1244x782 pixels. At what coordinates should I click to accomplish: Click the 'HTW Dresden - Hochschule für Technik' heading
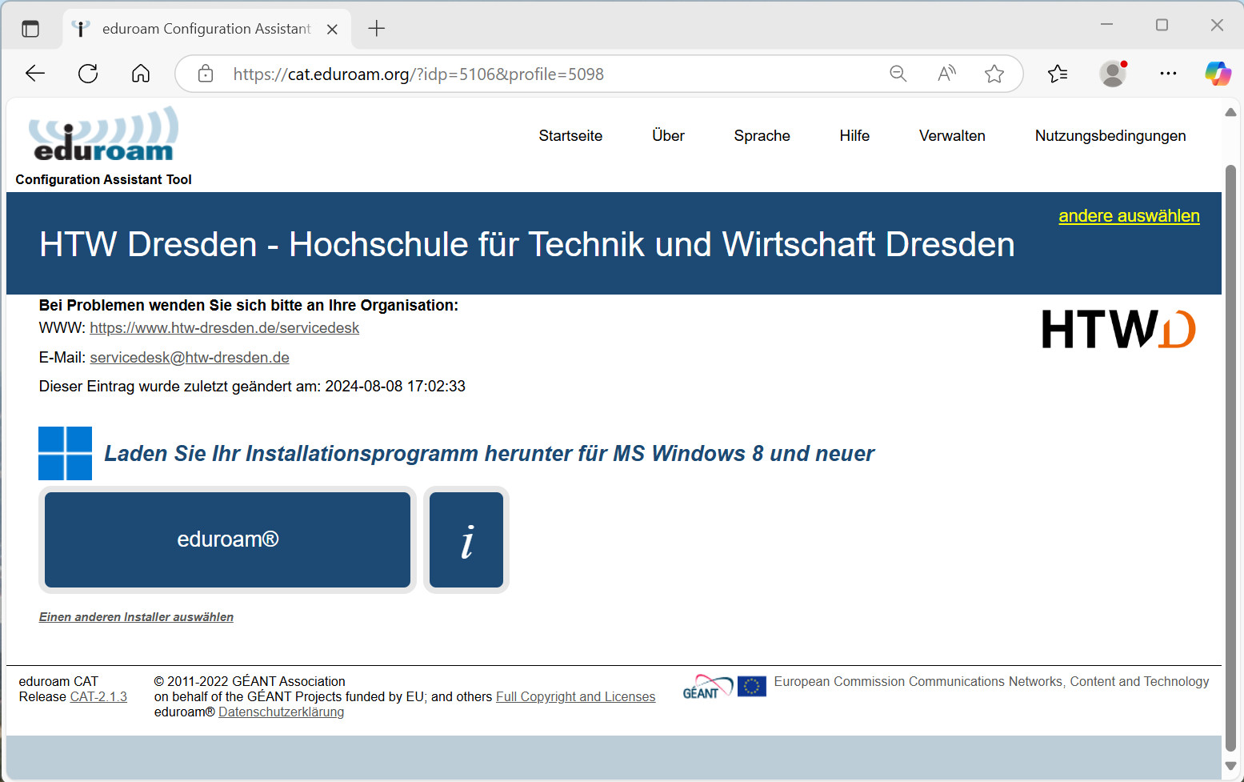tap(527, 244)
